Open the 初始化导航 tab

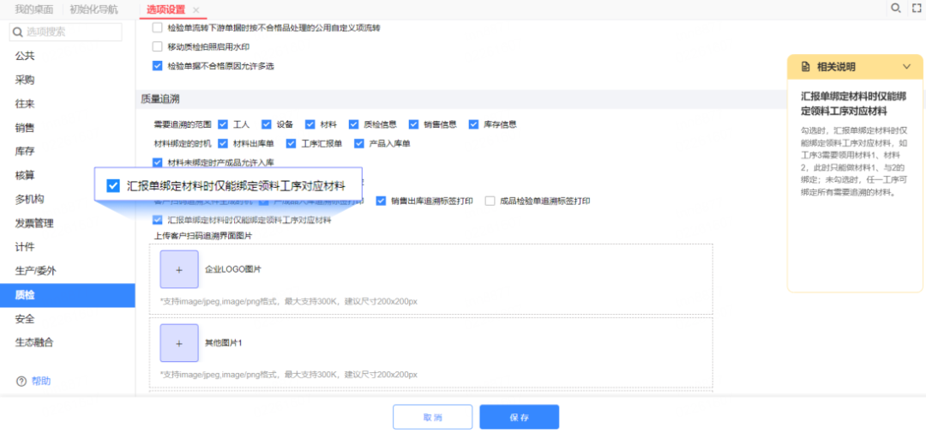(93, 9)
